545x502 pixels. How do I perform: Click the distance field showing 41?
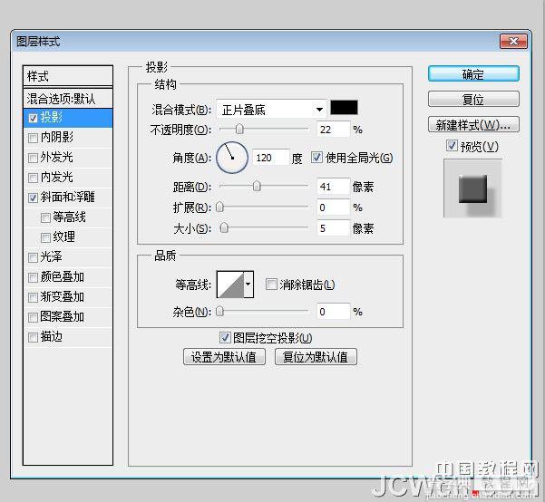point(333,187)
